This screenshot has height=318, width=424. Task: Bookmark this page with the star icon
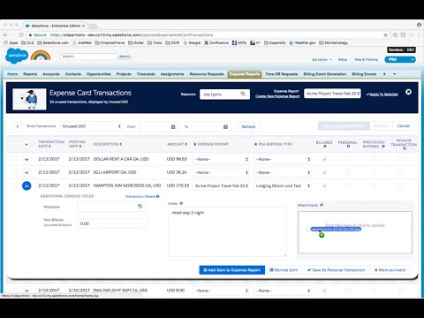[x=386, y=34]
